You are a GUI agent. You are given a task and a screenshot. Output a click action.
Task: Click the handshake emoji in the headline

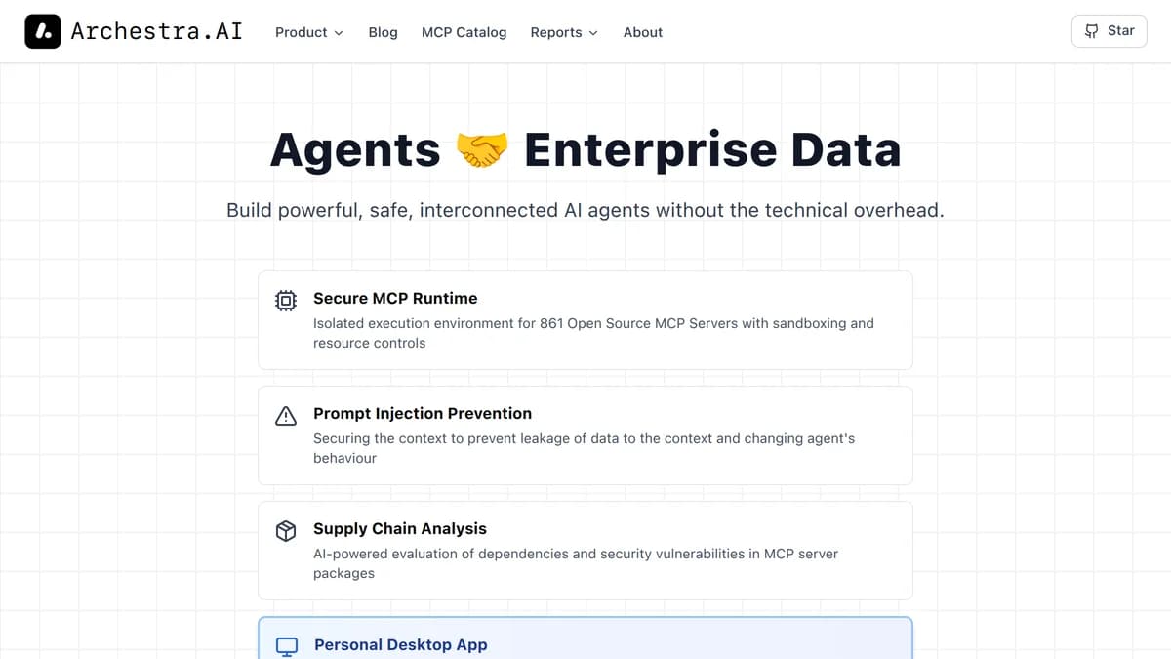tap(482, 150)
